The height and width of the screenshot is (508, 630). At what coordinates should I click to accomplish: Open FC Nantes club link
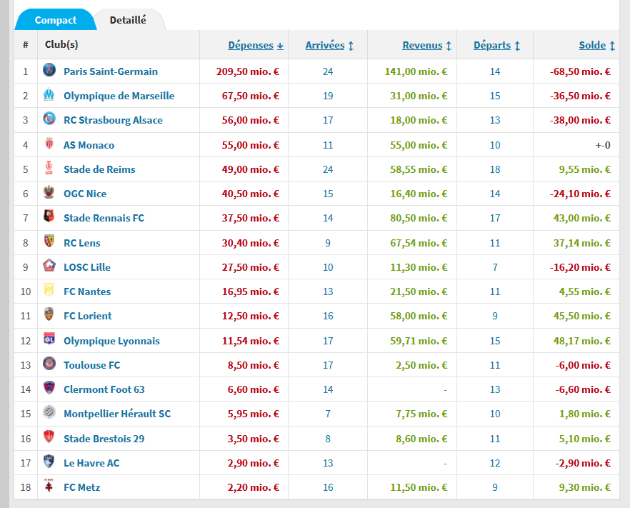[87, 292]
